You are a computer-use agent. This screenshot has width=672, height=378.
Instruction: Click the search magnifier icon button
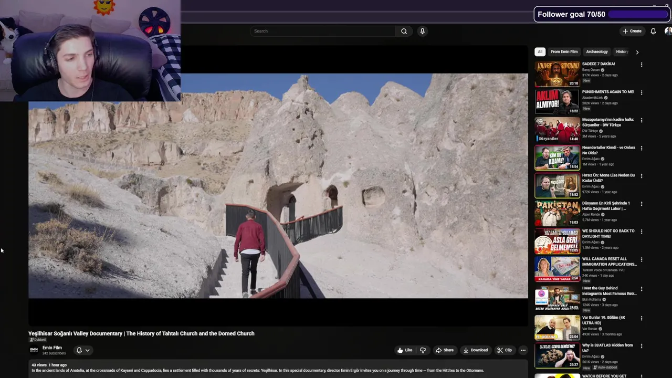(404, 31)
